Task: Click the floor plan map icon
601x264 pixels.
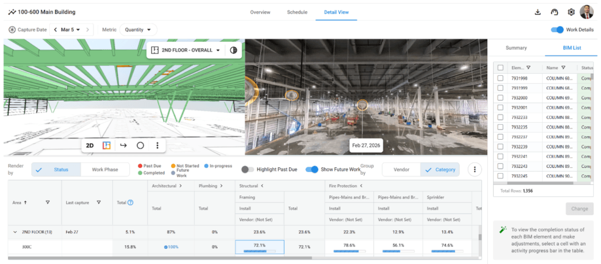Action: click(107, 145)
